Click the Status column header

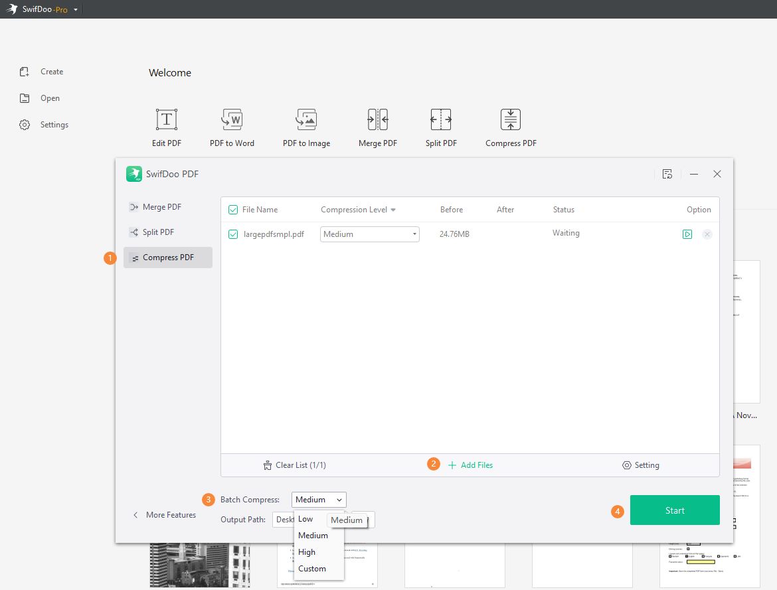point(563,210)
